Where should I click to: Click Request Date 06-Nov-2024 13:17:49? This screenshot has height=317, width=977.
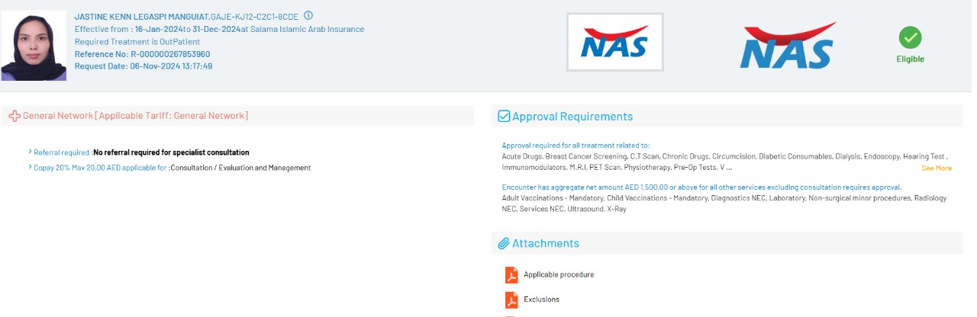tap(143, 66)
